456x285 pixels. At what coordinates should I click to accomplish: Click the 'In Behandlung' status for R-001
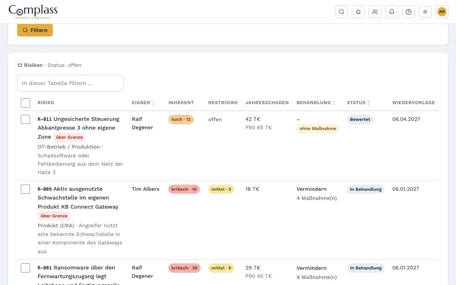[x=366, y=268]
